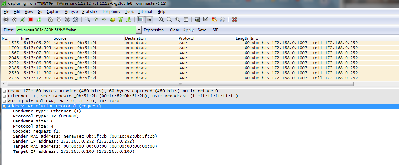Stop the running capture (red square)
The image size is (399, 165).
[x=31, y=20]
